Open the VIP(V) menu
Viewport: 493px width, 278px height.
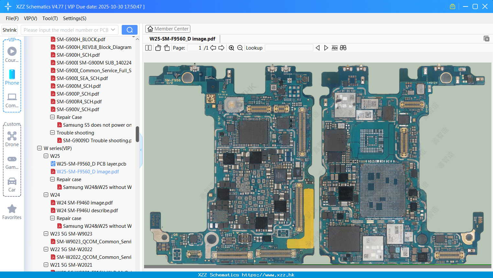coord(30,18)
